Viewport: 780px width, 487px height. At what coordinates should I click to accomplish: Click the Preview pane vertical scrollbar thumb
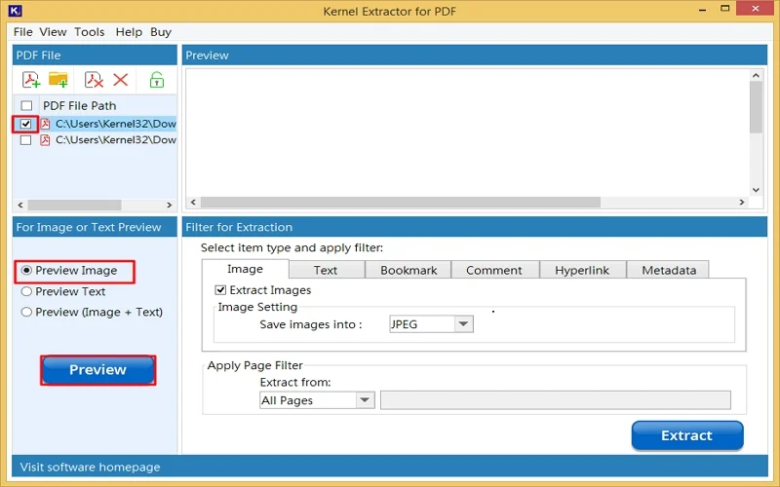[757, 107]
